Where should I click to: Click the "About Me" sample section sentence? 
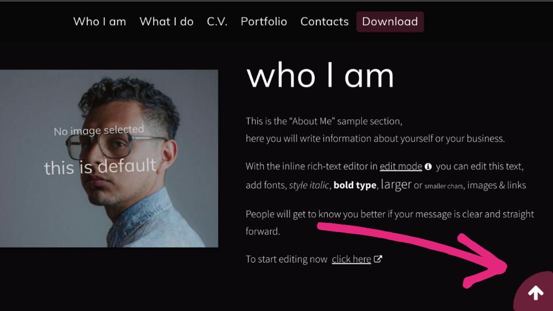point(324,122)
